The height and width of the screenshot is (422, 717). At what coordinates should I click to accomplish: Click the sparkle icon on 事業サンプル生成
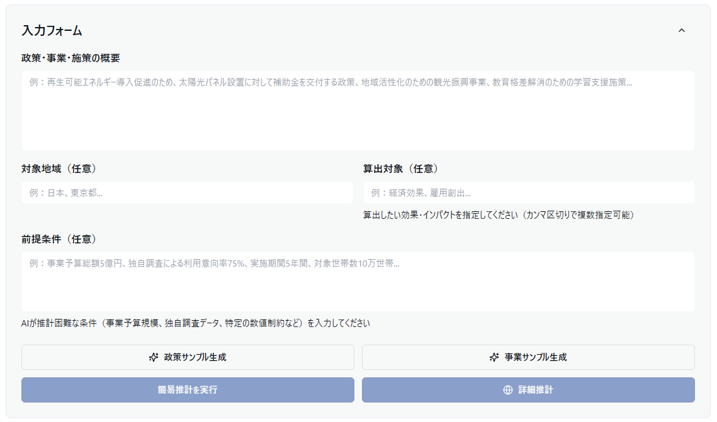[494, 357]
